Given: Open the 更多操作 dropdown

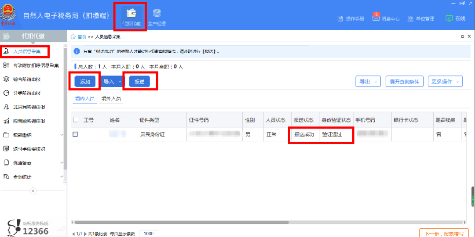Looking at the screenshot, I should point(445,82).
